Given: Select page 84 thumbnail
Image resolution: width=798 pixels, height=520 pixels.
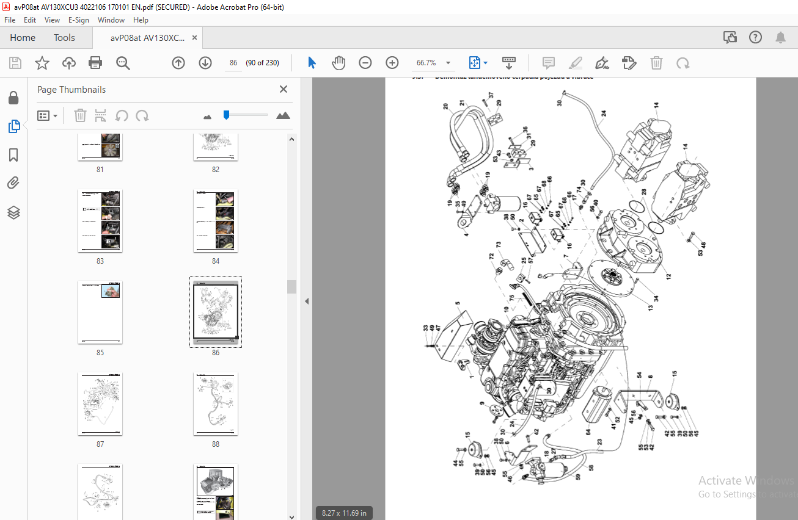Looking at the screenshot, I should pyautogui.click(x=216, y=221).
